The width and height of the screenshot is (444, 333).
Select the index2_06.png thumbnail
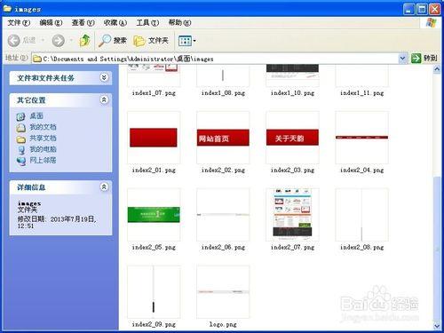click(x=223, y=215)
